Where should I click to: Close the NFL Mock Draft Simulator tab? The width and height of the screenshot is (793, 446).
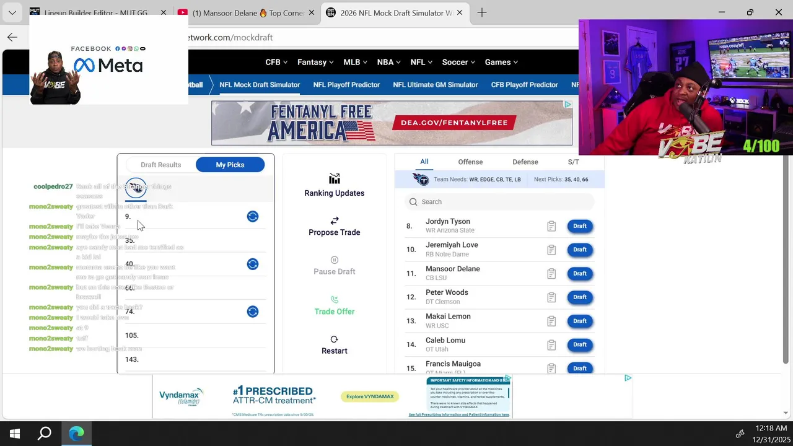(460, 12)
